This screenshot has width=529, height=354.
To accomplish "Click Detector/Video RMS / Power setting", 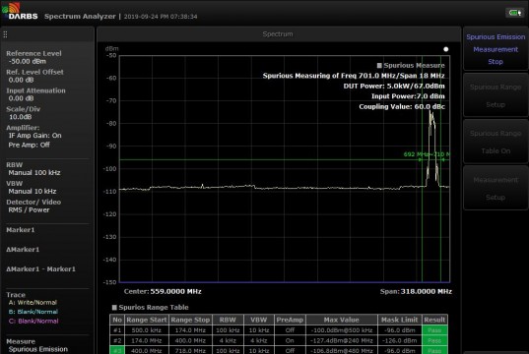I will click(33, 206).
